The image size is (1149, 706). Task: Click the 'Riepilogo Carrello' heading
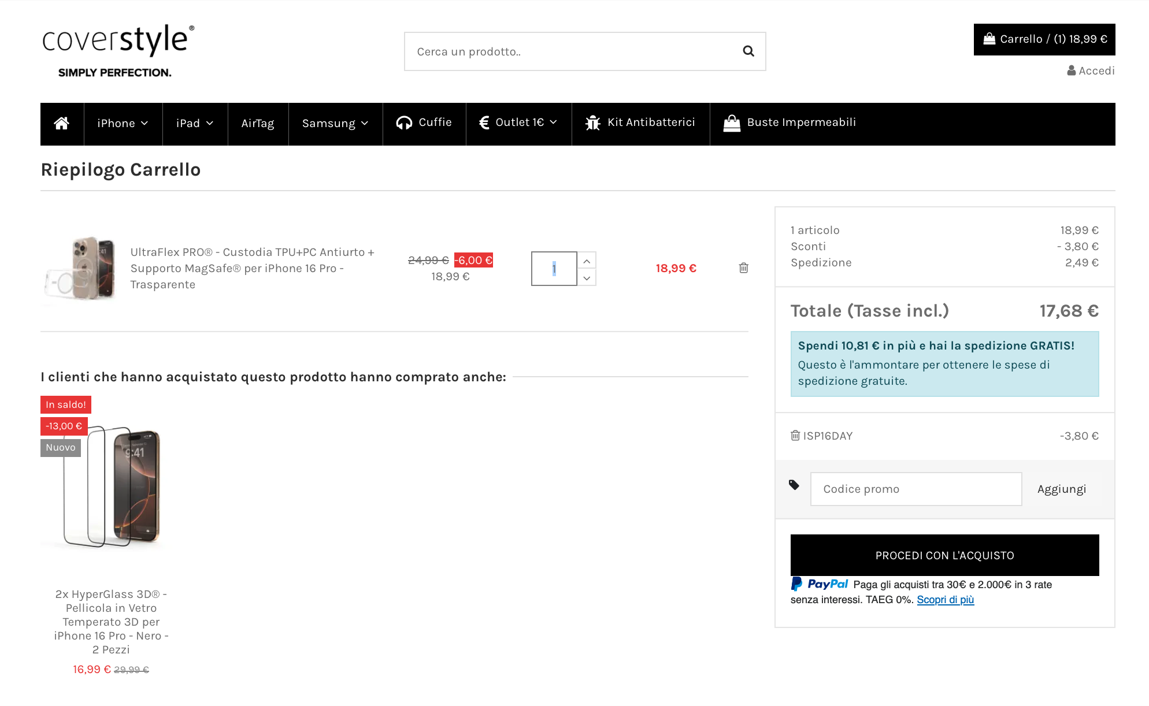121,170
